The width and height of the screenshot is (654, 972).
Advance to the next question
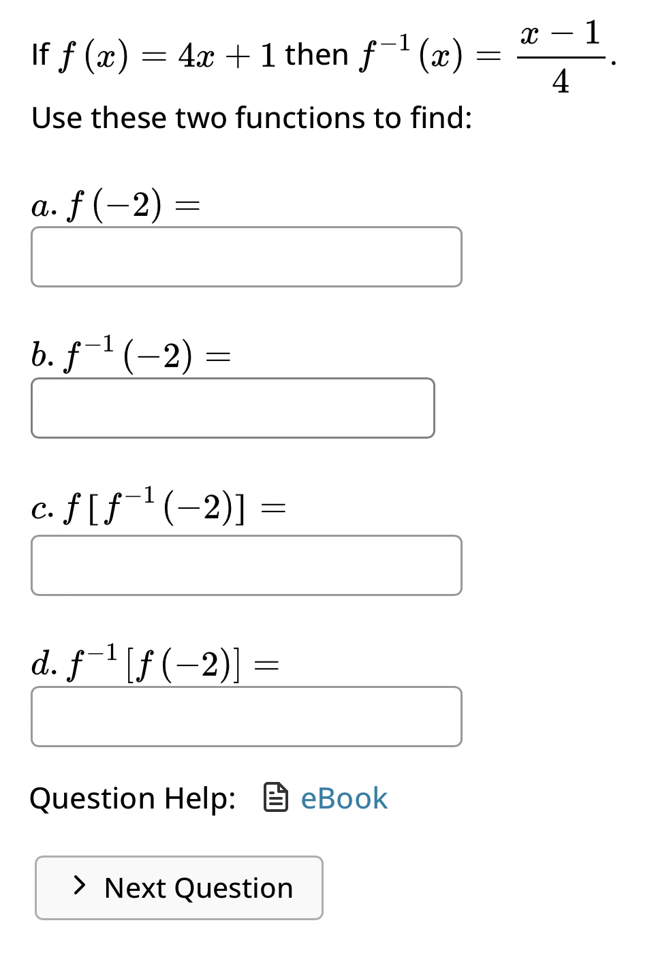(x=178, y=888)
